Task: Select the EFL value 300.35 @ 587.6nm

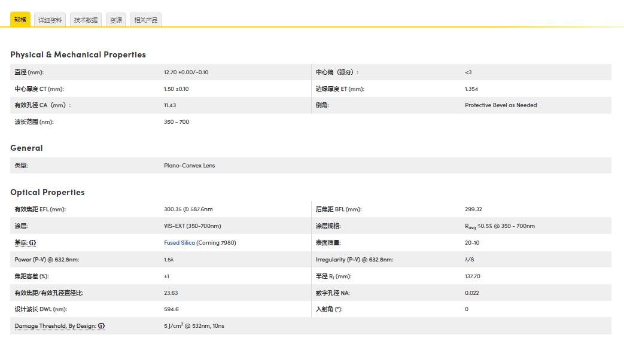Action: coord(188,209)
